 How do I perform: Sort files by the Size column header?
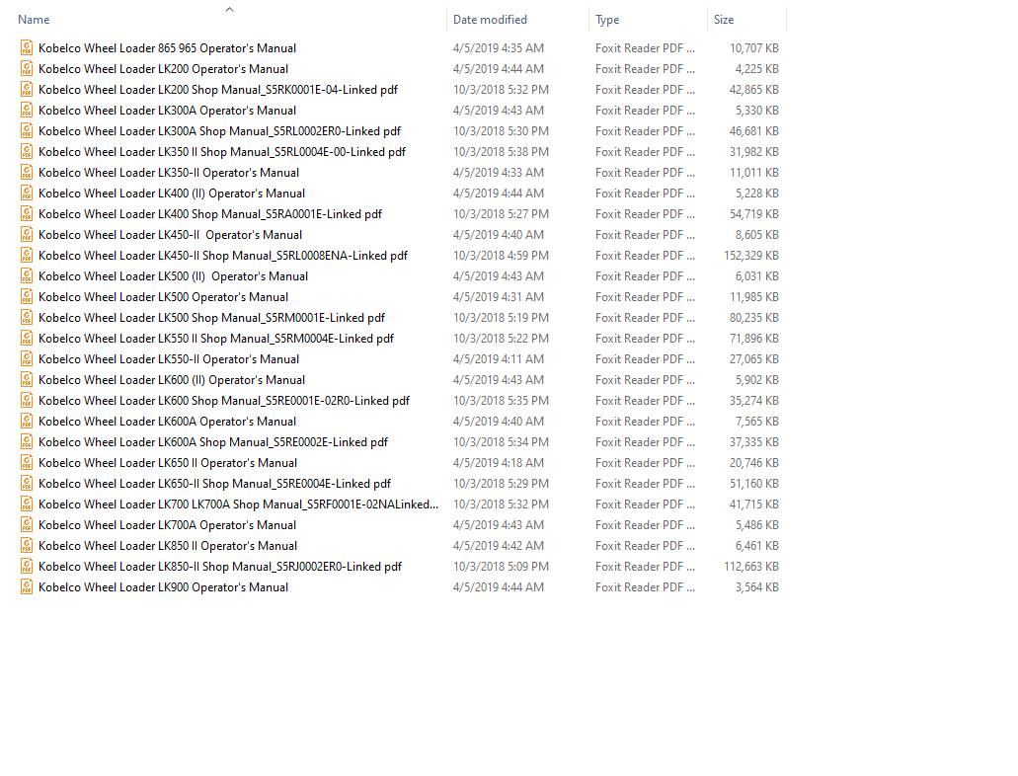[723, 20]
